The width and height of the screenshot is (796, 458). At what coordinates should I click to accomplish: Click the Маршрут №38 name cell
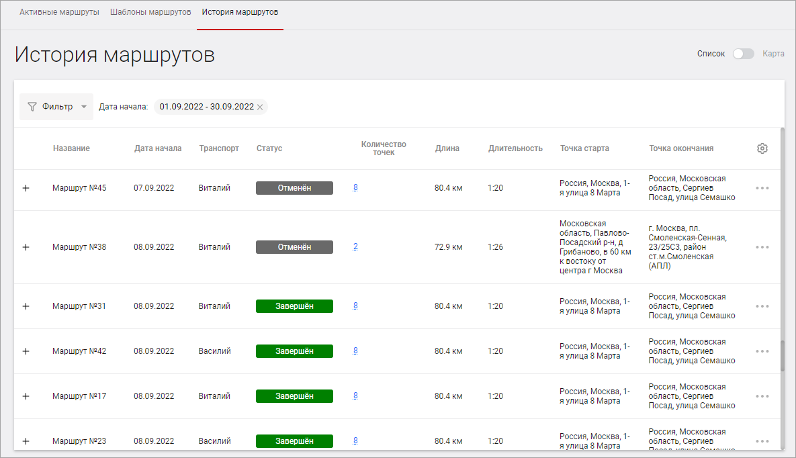(79, 247)
